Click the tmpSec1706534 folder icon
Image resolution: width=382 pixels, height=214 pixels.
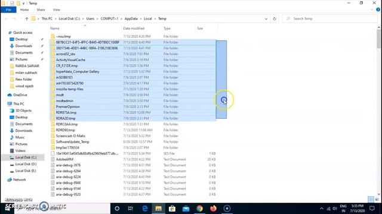53,147
